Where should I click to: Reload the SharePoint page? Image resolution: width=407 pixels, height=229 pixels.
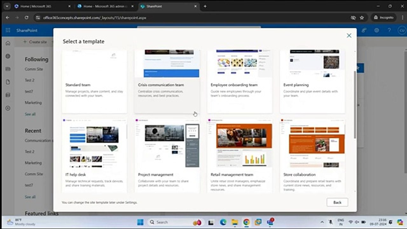pyautogui.click(x=26, y=18)
